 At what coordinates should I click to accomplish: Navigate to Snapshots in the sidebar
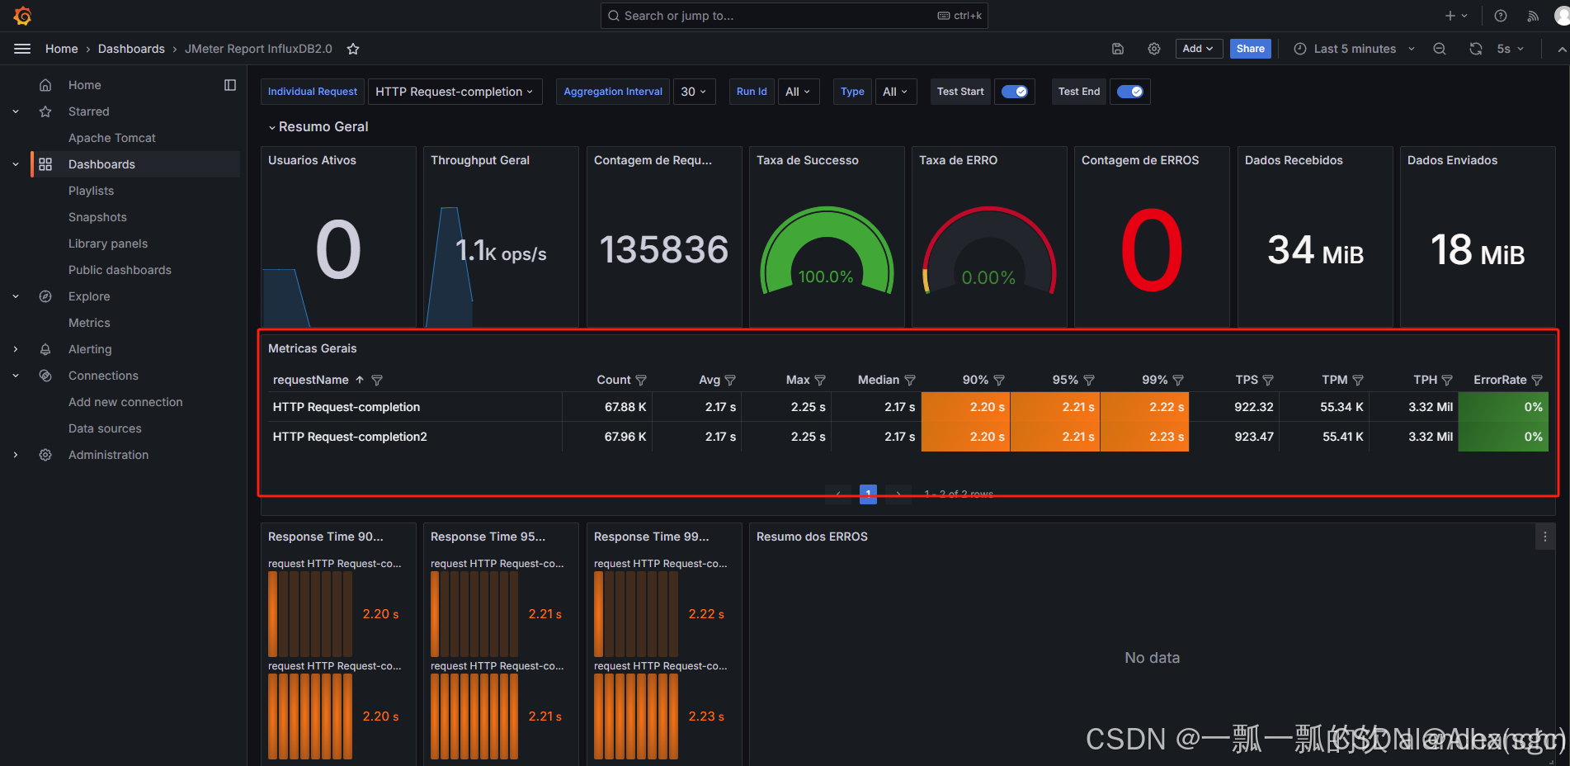(x=97, y=217)
